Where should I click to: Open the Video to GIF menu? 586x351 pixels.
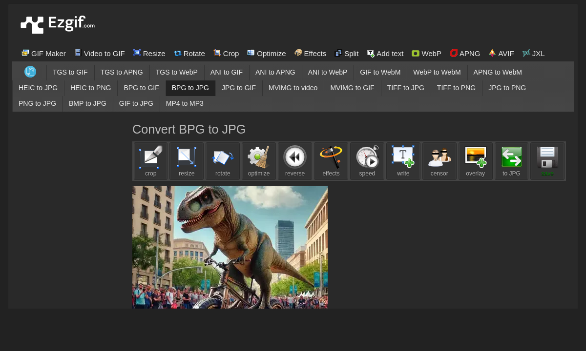click(x=100, y=53)
